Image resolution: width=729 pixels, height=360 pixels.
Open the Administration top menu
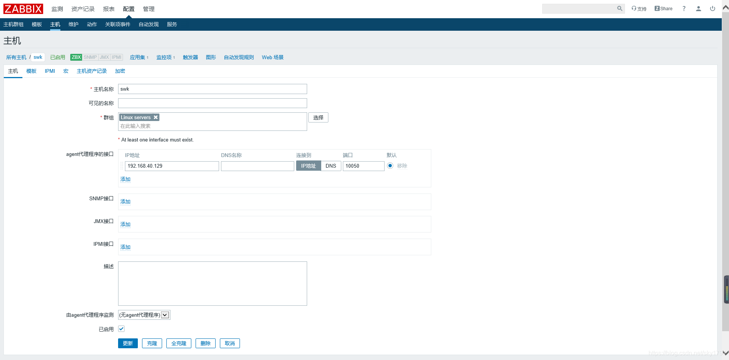(x=149, y=9)
